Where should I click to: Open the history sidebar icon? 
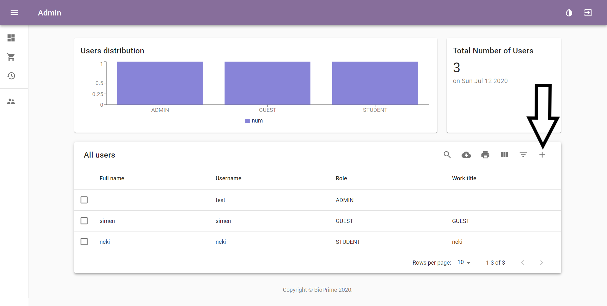[x=11, y=76]
